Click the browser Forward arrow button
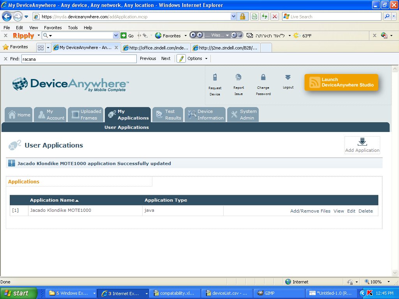 pos(18,17)
